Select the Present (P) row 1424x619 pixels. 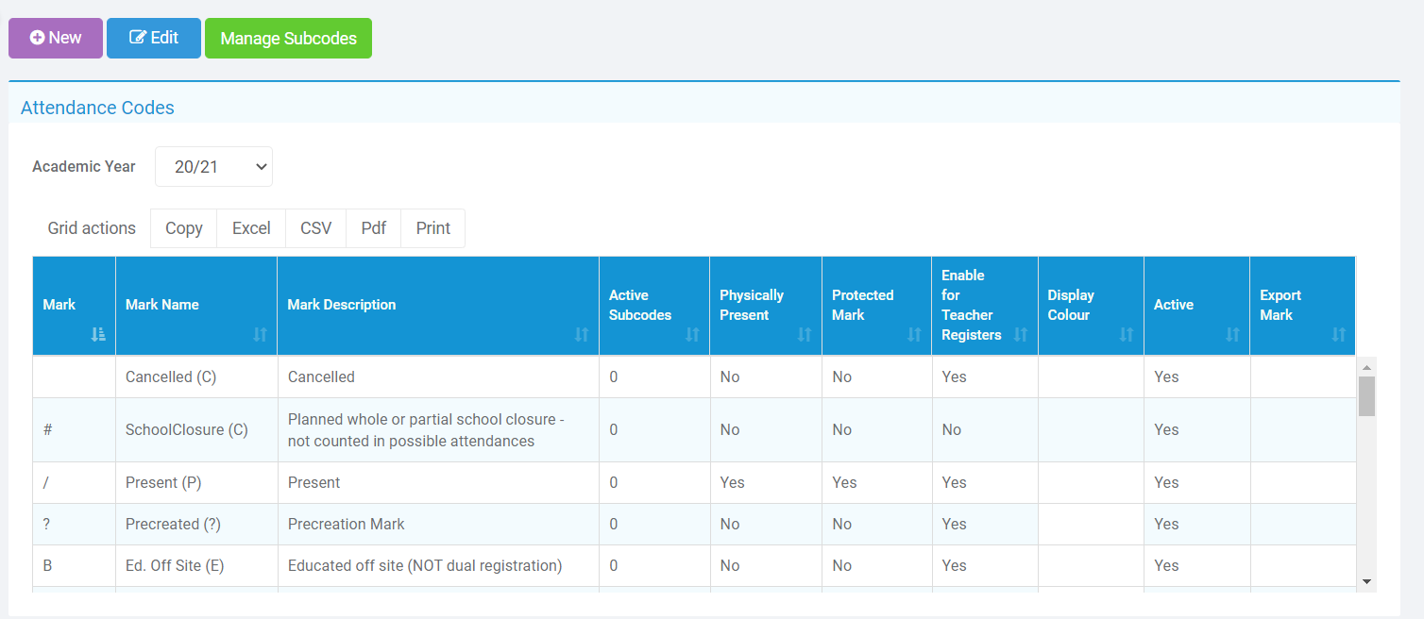click(163, 482)
